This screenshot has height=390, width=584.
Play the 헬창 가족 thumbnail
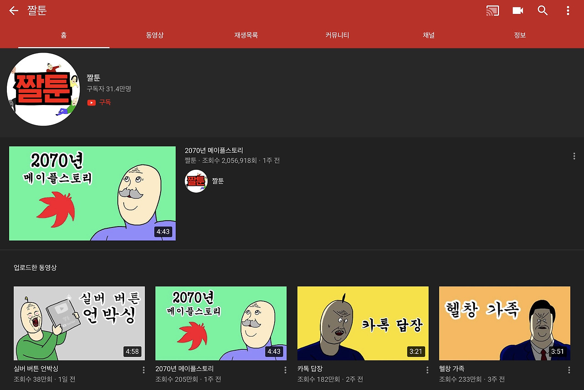click(x=505, y=323)
